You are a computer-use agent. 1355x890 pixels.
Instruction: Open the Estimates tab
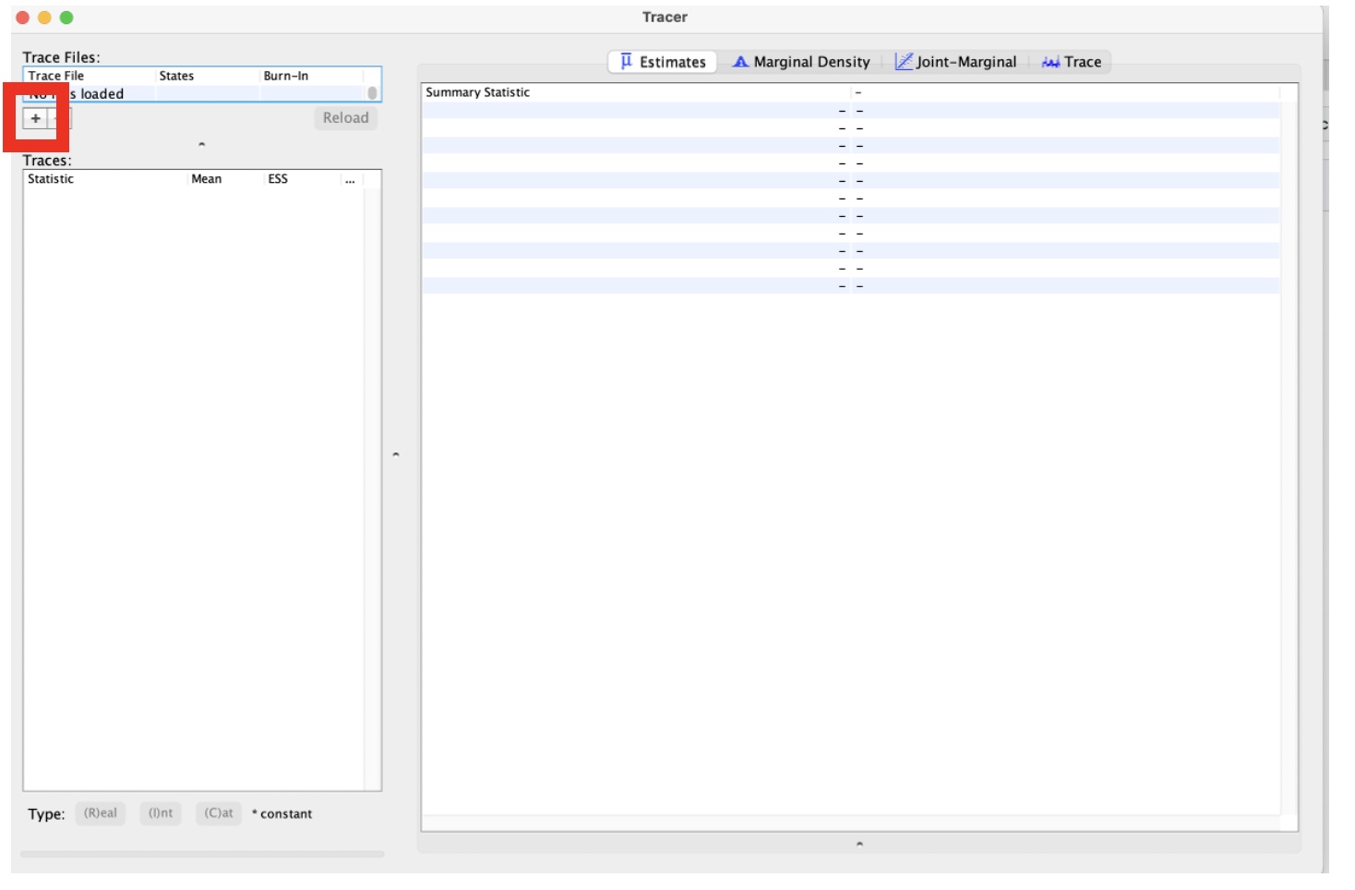point(663,62)
